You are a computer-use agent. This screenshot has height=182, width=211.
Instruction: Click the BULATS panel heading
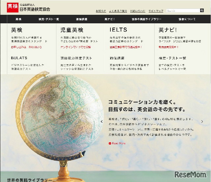pyautogui.click(x=19, y=58)
